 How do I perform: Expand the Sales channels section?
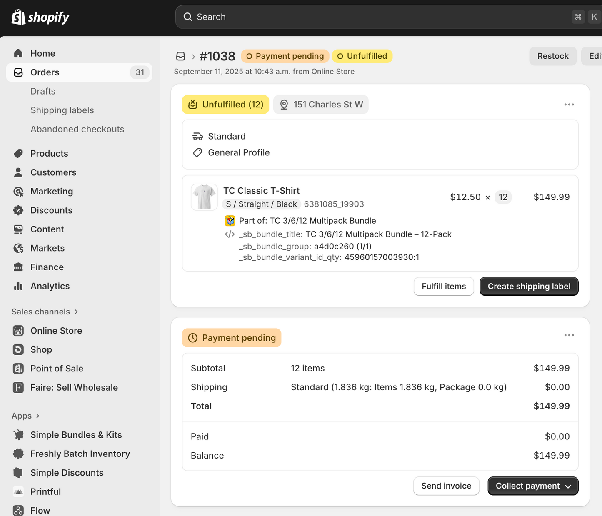pyautogui.click(x=45, y=312)
